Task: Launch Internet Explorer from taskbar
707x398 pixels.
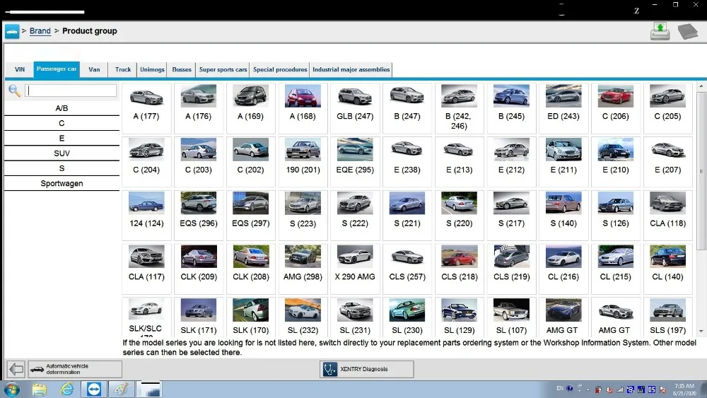Action: [67, 389]
